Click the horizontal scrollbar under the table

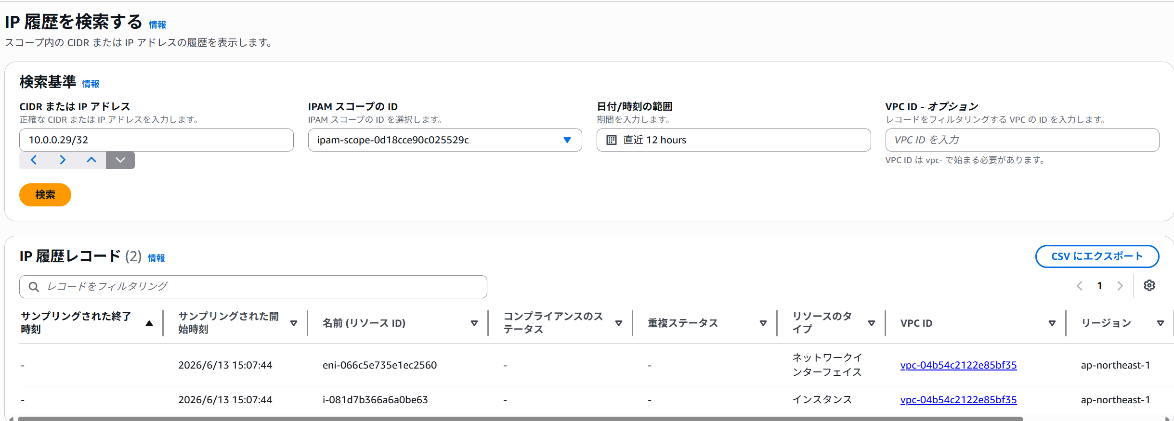[x=520, y=419]
